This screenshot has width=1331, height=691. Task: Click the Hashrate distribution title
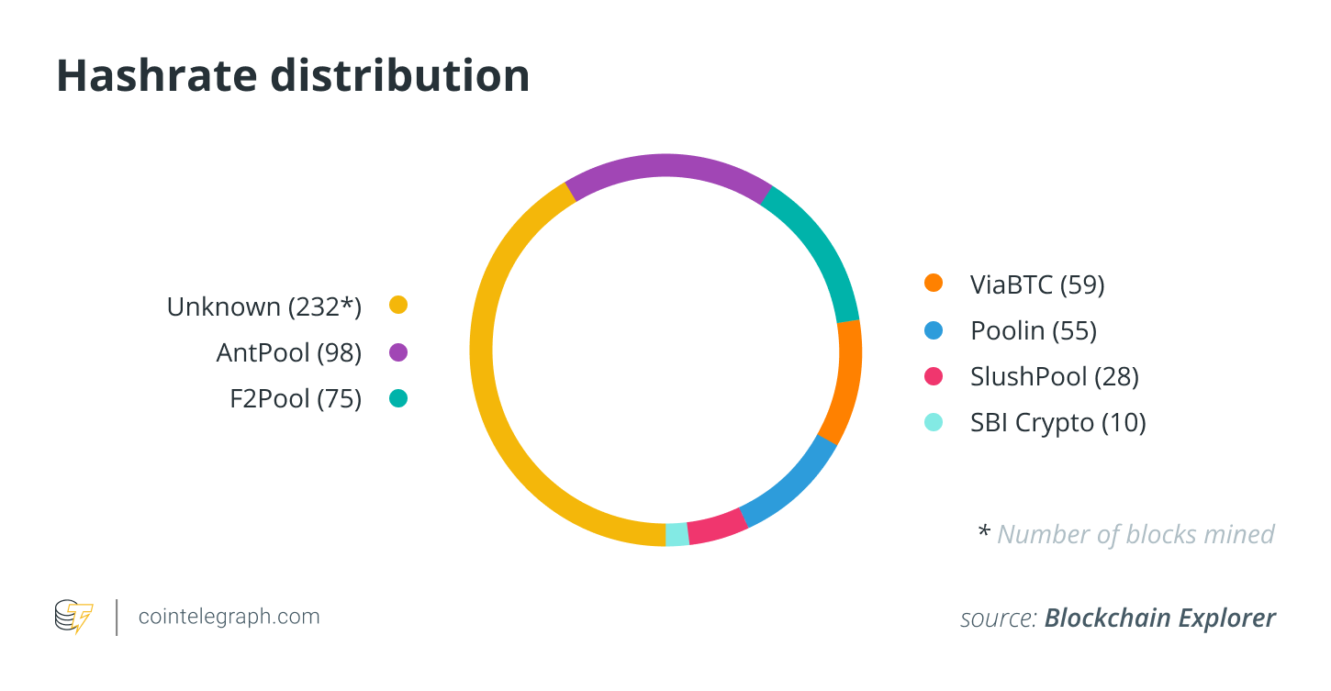click(x=293, y=76)
